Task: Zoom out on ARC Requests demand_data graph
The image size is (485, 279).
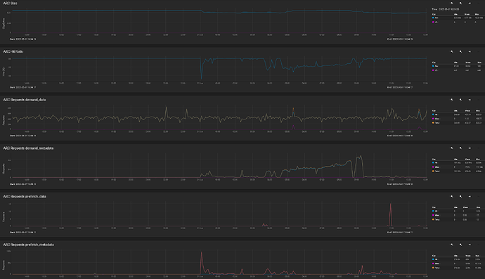Action: [460, 100]
